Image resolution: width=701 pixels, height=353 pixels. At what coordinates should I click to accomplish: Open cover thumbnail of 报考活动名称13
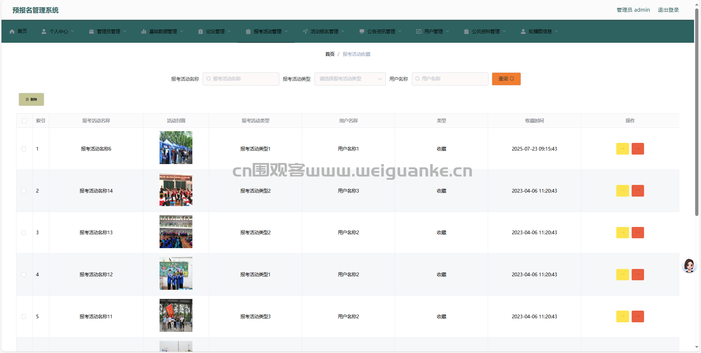(x=176, y=232)
